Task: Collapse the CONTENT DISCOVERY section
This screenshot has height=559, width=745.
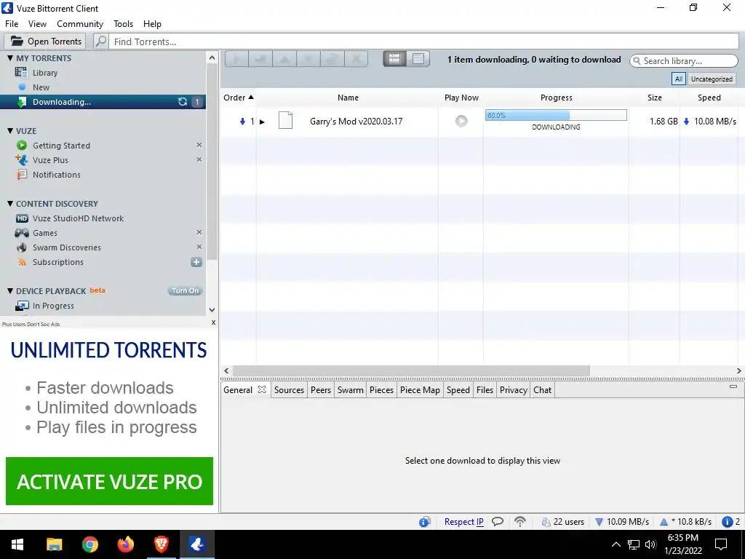Action: click(10, 204)
